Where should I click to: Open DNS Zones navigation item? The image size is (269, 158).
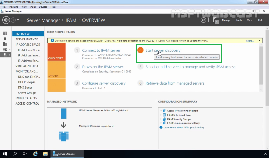(x=25, y=87)
